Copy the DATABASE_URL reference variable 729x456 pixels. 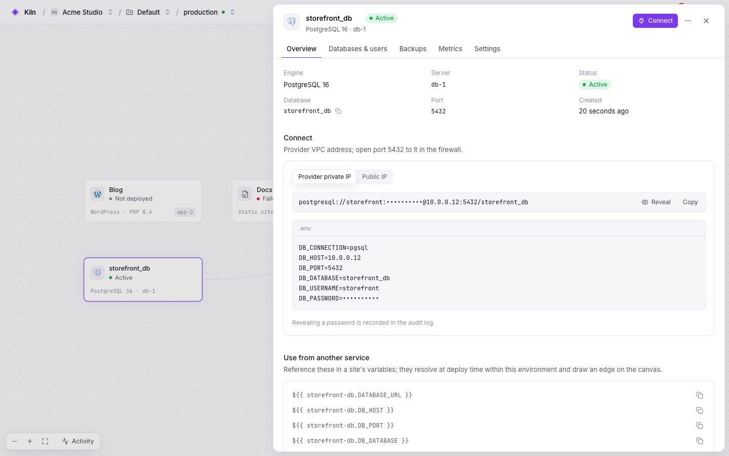coord(700,395)
